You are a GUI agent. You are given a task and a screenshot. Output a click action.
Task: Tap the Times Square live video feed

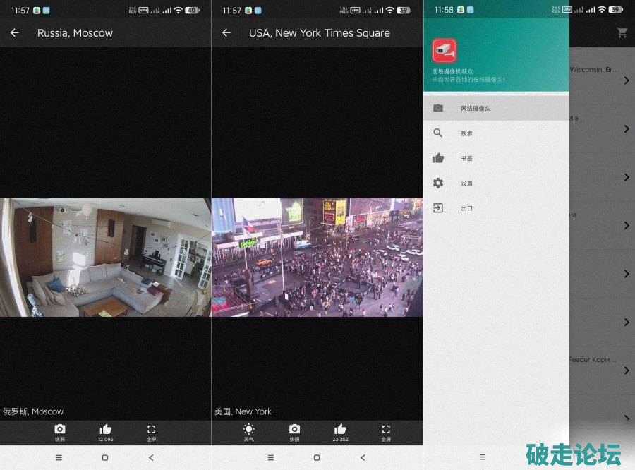(x=317, y=257)
